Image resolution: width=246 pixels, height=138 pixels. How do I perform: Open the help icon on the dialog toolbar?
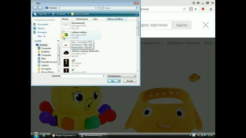[136, 14]
